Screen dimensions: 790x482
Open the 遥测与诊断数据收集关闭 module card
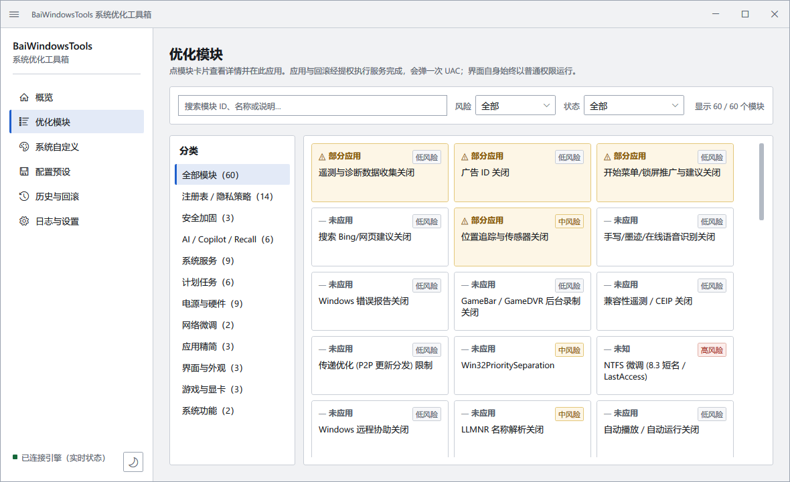coord(380,173)
